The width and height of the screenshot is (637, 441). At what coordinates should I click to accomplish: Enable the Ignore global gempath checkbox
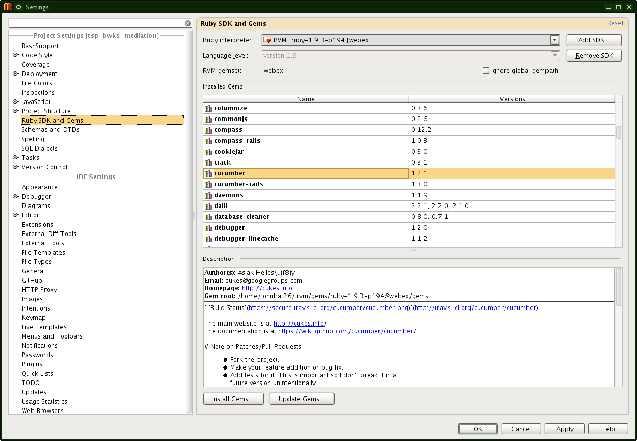(x=486, y=70)
